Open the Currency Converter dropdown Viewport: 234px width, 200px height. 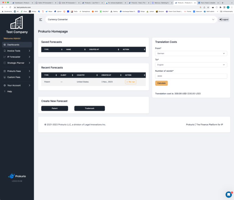131,19
